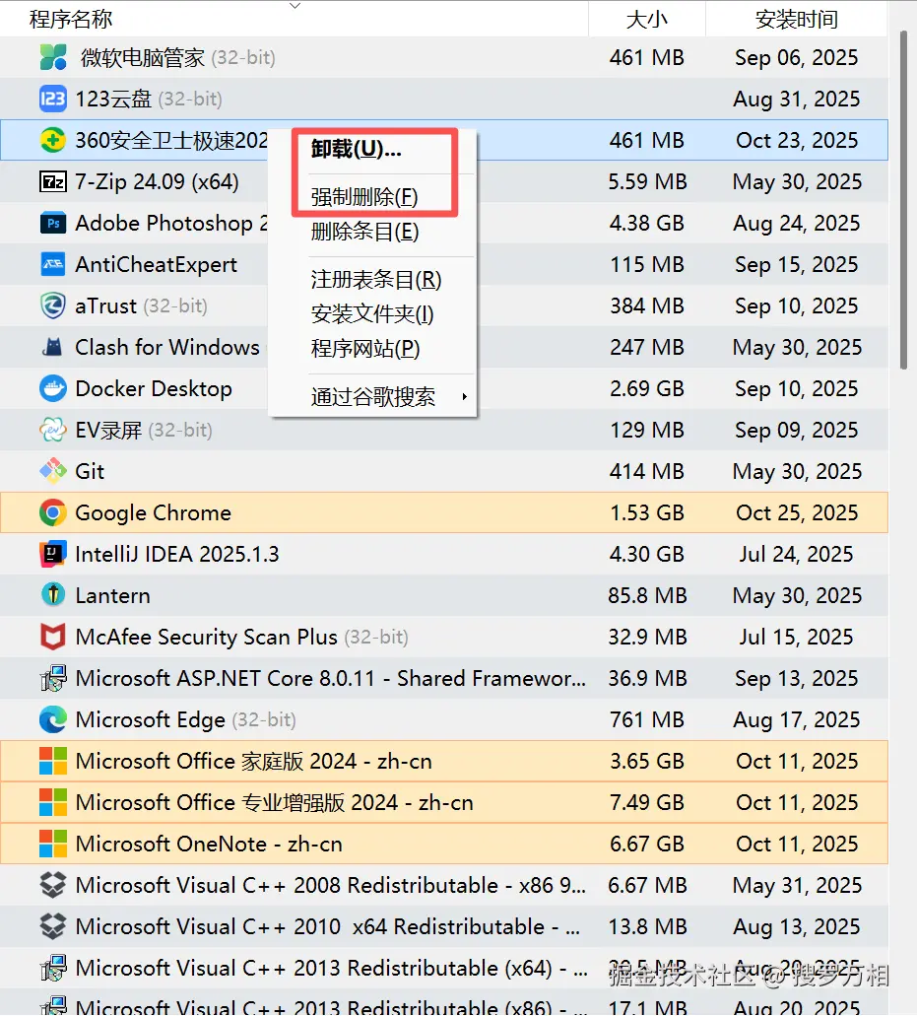The width and height of the screenshot is (917, 1016).
Task: Click the 123云盘 blue icon
Action: 52,99
